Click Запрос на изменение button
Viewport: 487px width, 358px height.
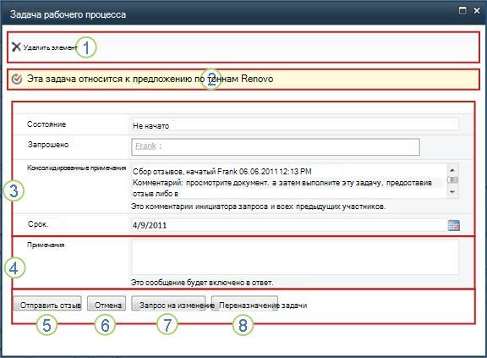pos(168,303)
